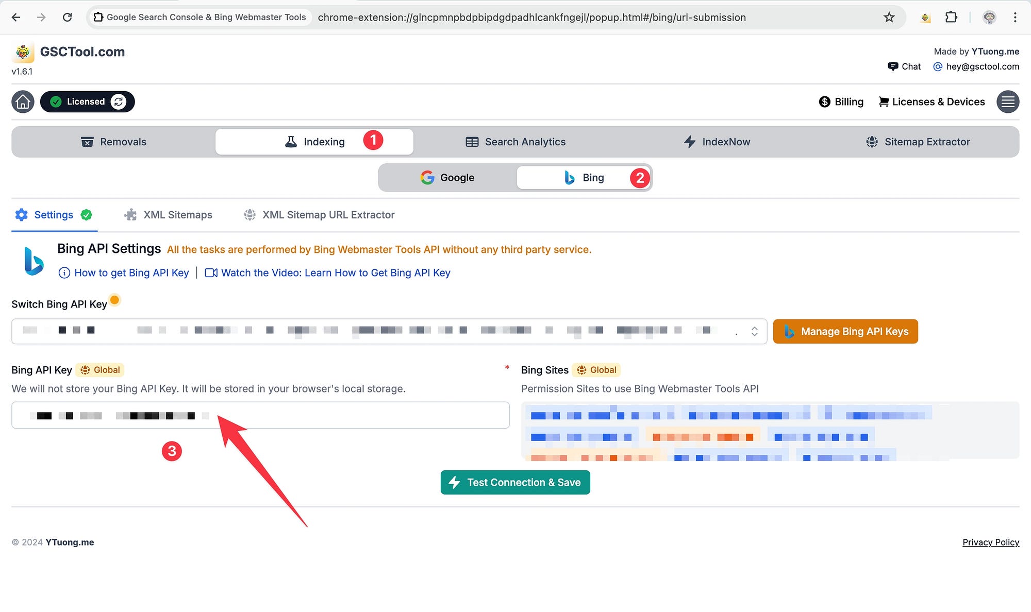Image resolution: width=1031 pixels, height=612 pixels.
Task: Go to Sitemap Extractor tab
Action: coord(918,142)
